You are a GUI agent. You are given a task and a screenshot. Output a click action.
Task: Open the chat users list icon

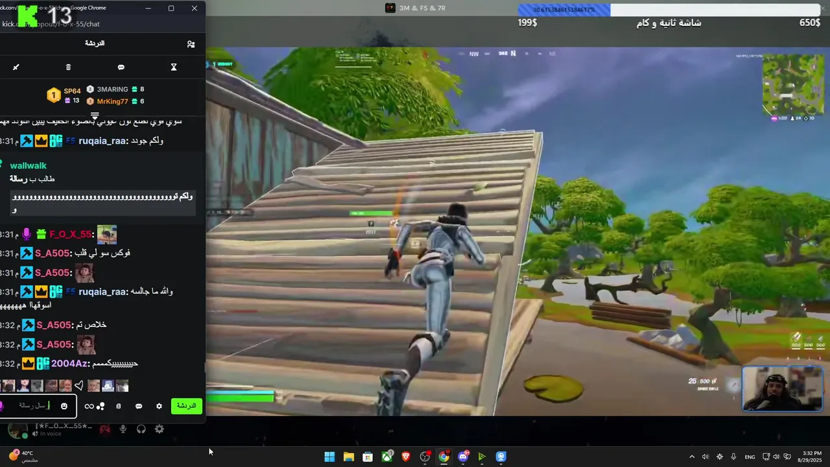click(191, 44)
